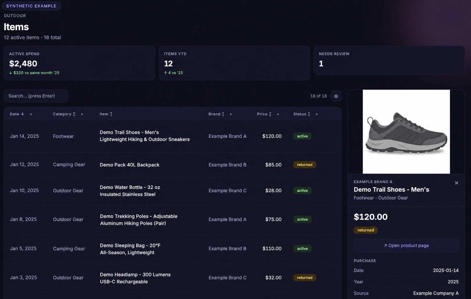Click the purchase date value 2025-01-14

click(446, 270)
